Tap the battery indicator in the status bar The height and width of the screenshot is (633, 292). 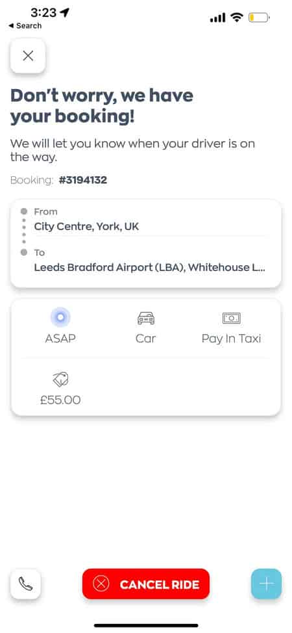coord(258,18)
